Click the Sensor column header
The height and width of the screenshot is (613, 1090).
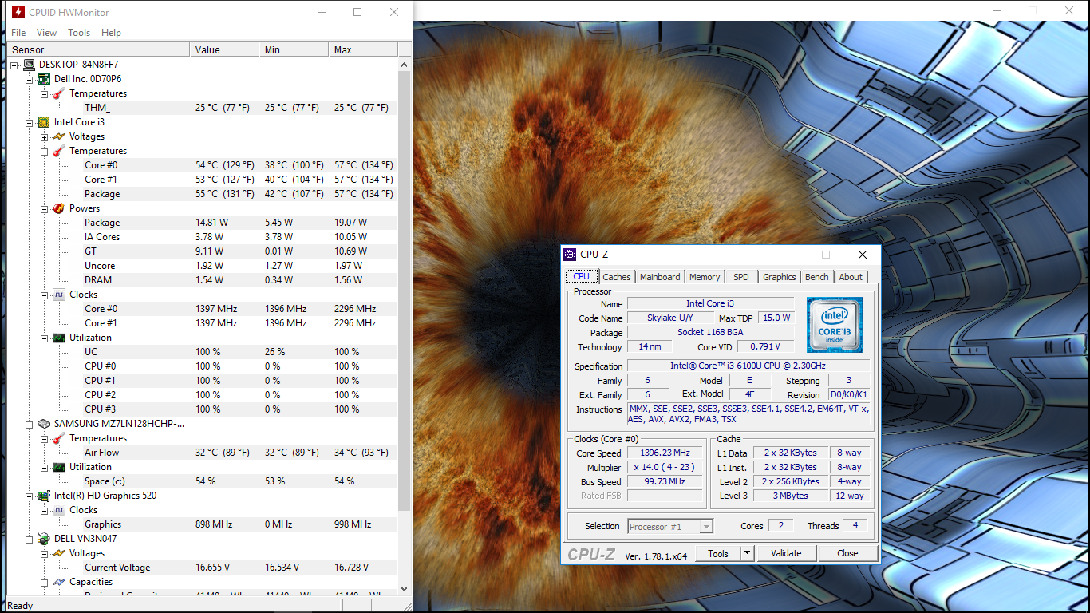coord(99,49)
